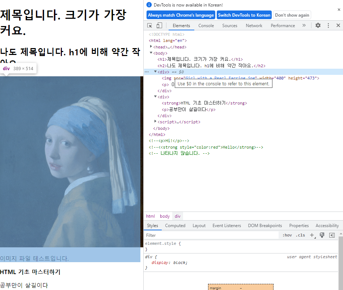Click the styles pane scrollbar up arrow
The height and width of the screenshot is (290, 343).
pyautogui.click(x=340, y=234)
